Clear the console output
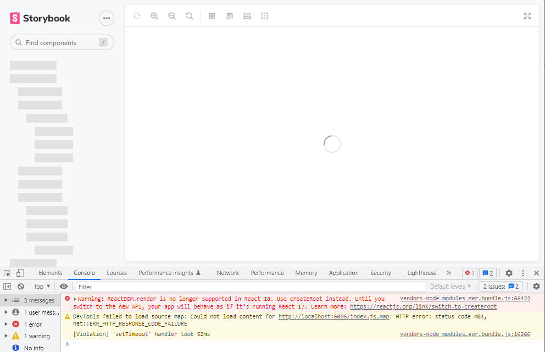 click(20, 286)
